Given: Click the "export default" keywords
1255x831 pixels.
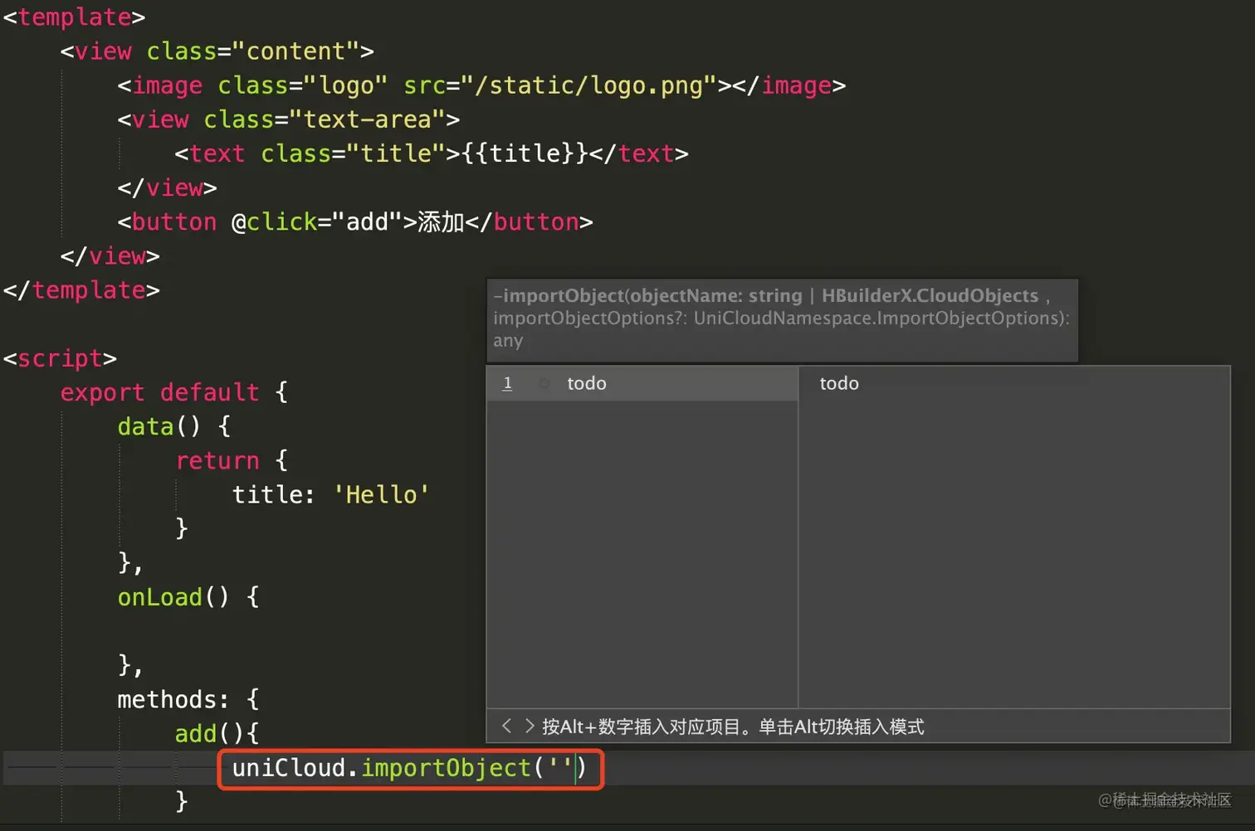Looking at the screenshot, I should click(x=159, y=392).
